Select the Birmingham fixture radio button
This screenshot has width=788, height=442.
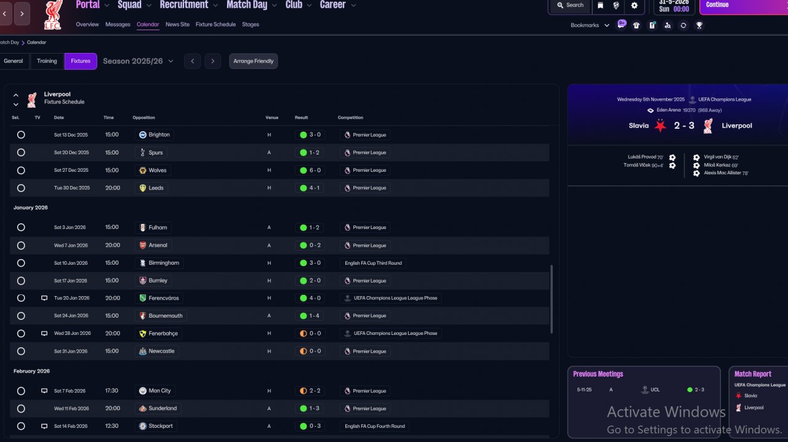pyautogui.click(x=21, y=263)
